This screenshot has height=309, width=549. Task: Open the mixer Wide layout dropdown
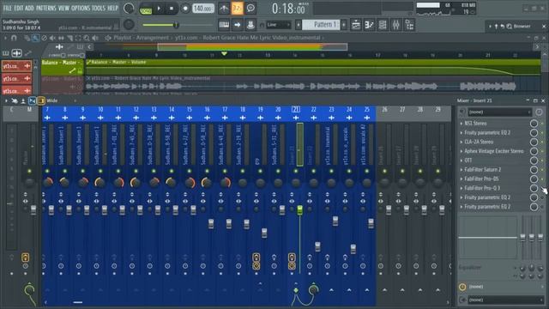(x=61, y=101)
